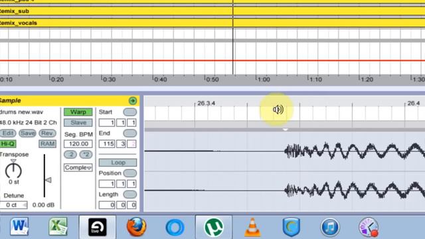Click the white start marker triangle above waveform
Screen dimensions: 425x239
coord(285,130)
